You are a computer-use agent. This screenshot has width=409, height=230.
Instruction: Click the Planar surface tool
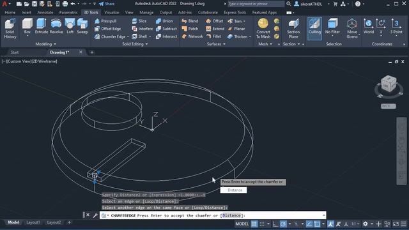(236, 29)
